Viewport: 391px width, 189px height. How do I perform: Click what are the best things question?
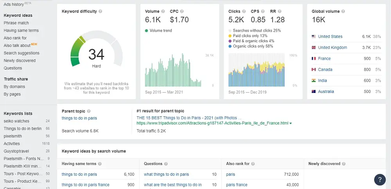click(173, 185)
